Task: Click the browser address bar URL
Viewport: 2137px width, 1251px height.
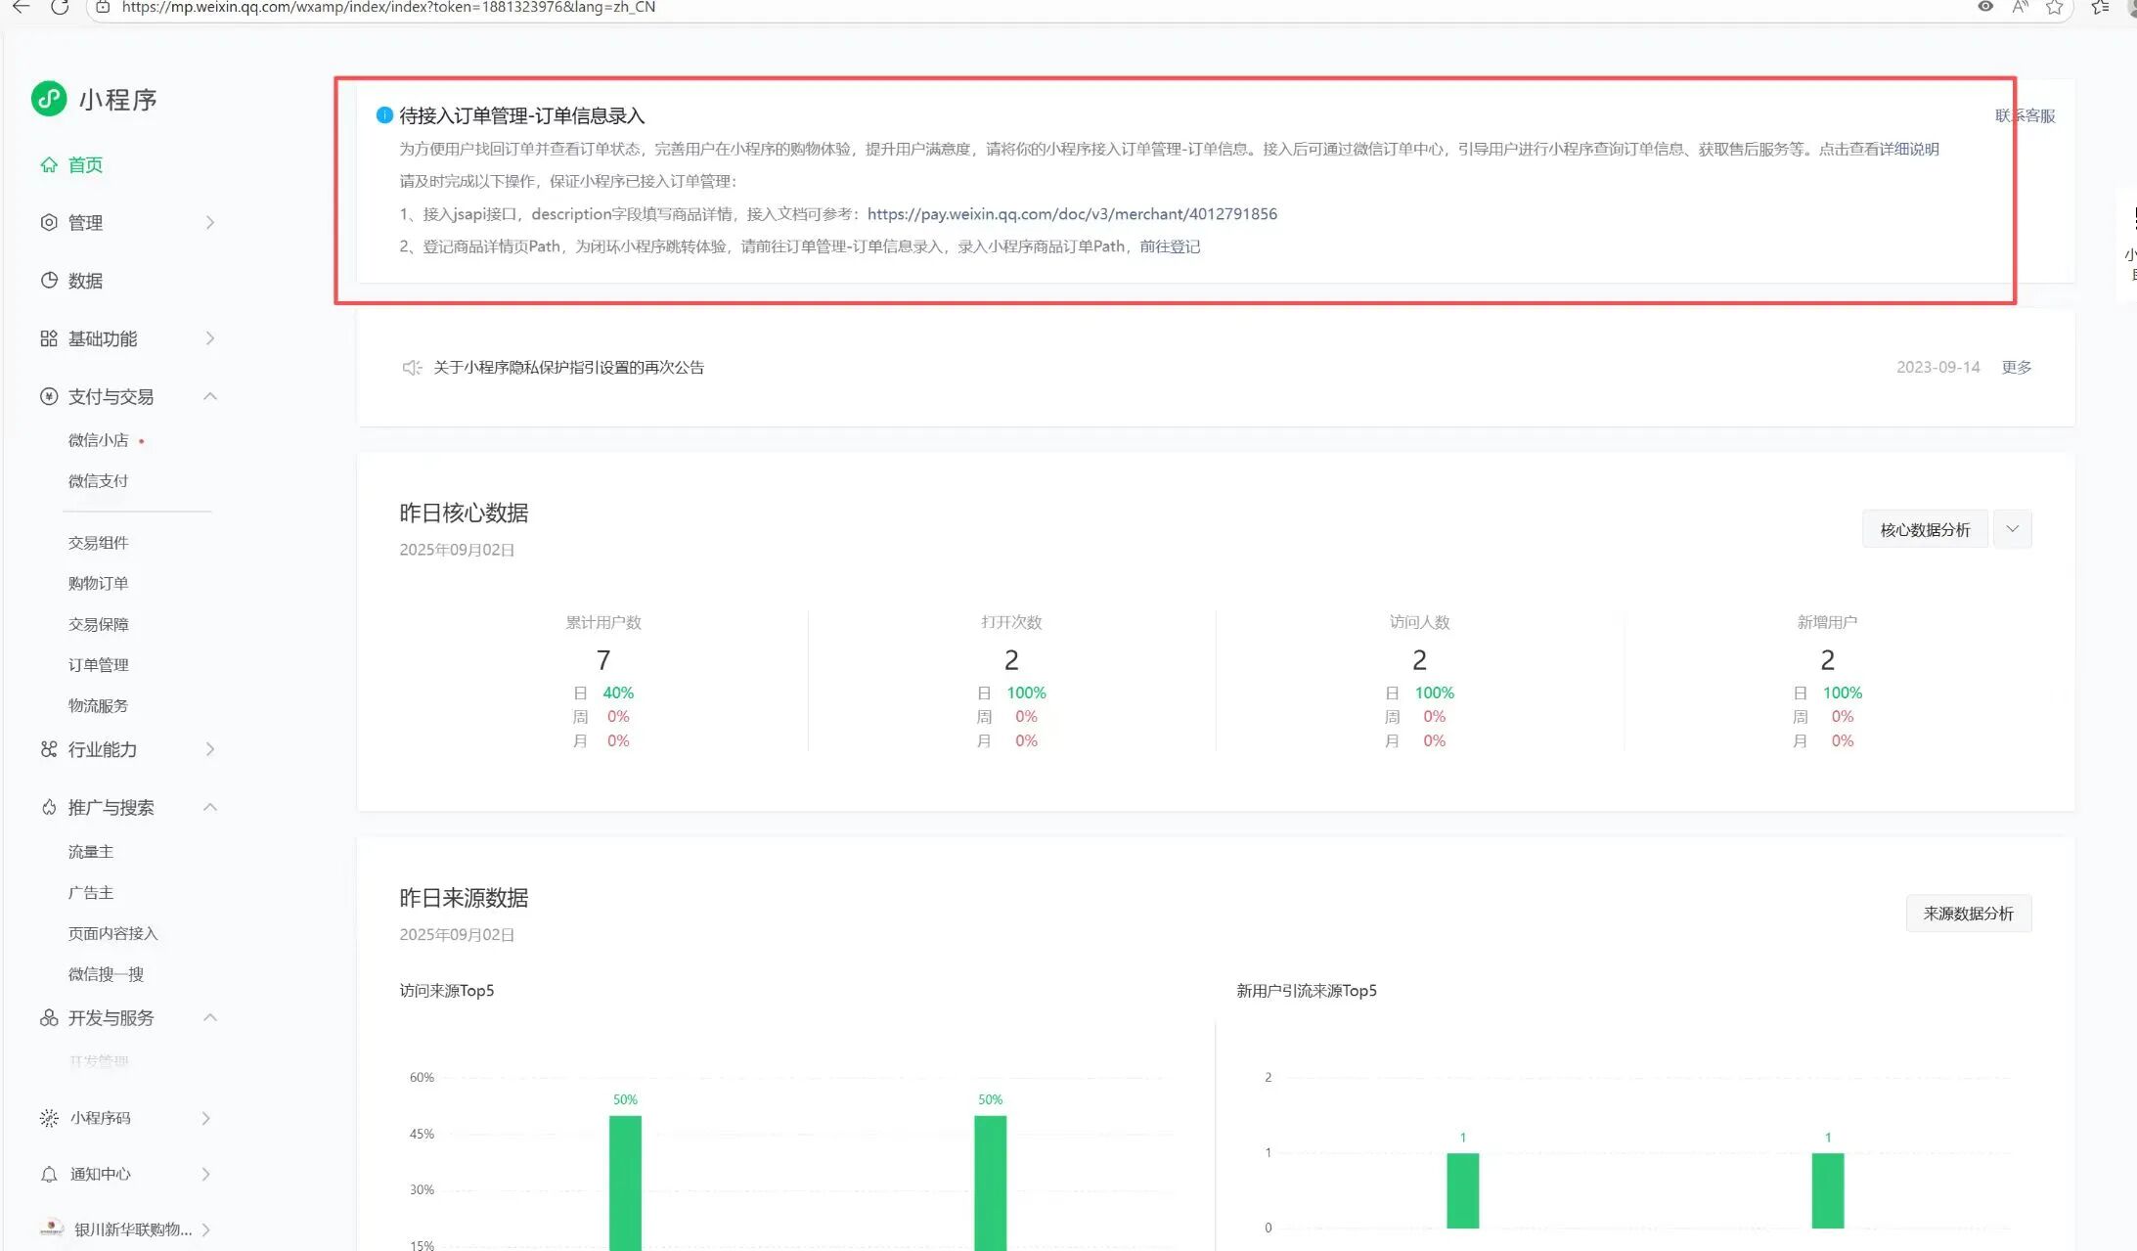Action: click(388, 8)
